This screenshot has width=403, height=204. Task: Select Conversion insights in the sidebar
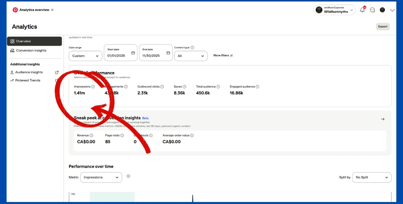point(31,50)
